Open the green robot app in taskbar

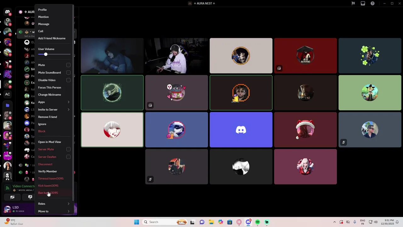pos(267,222)
